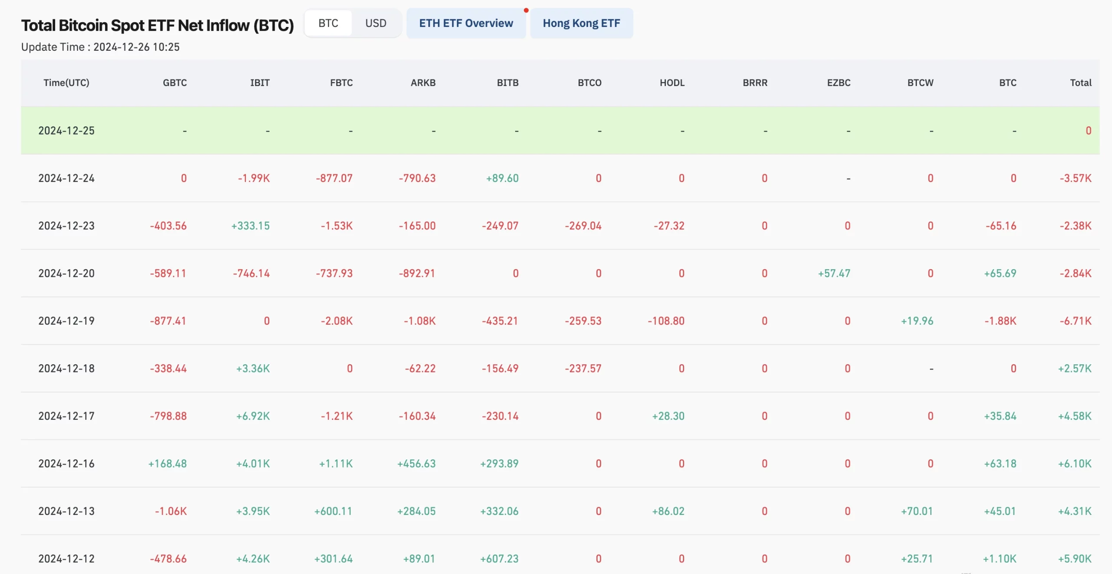1112x574 pixels.
Task: Switch the inflow unit to USD
Action: click(376, 23)
